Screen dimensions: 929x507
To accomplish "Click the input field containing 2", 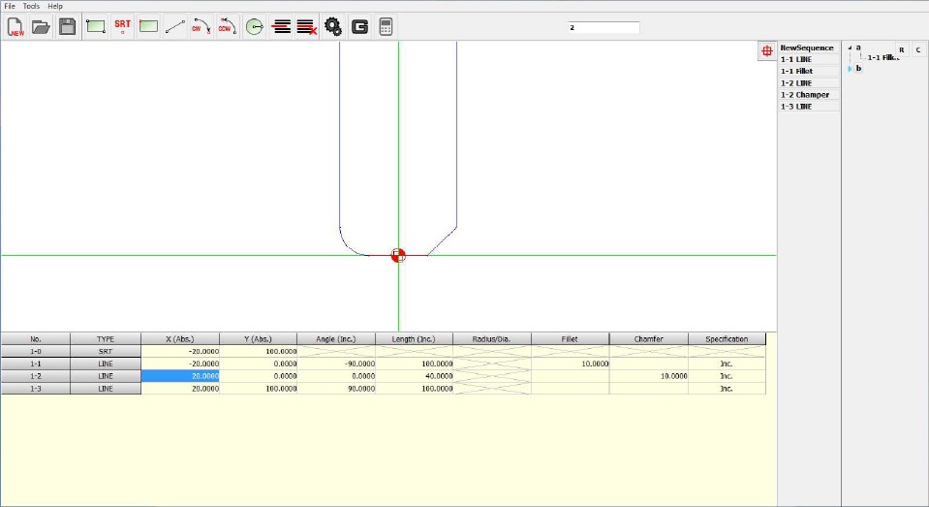I will (x=604, y=27).
